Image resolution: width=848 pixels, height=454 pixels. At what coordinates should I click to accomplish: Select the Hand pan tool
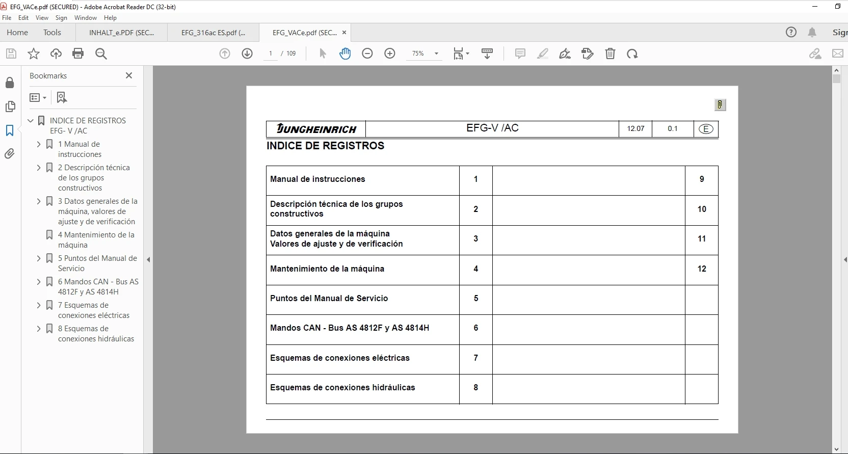[x=345, y=54]
